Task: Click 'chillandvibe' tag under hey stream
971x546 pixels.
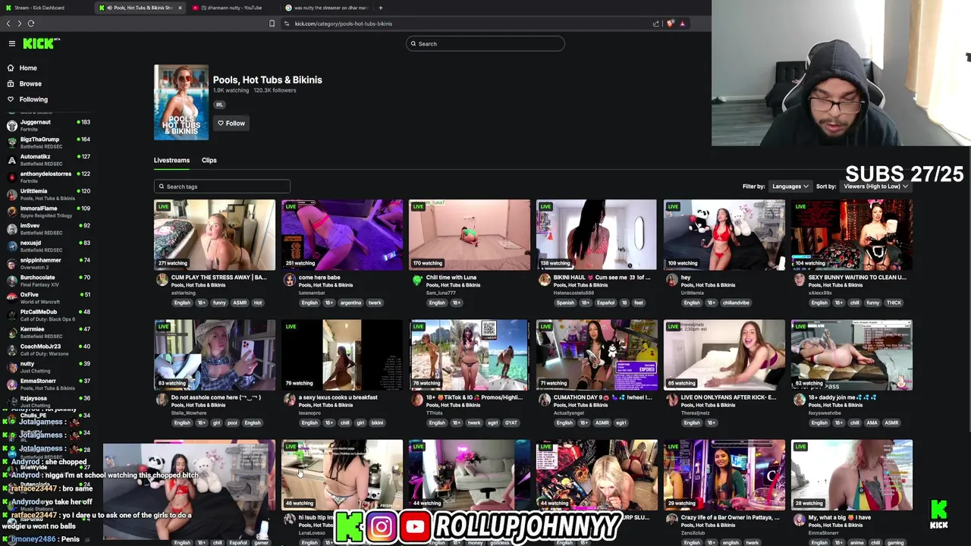Action: (736, 303)
